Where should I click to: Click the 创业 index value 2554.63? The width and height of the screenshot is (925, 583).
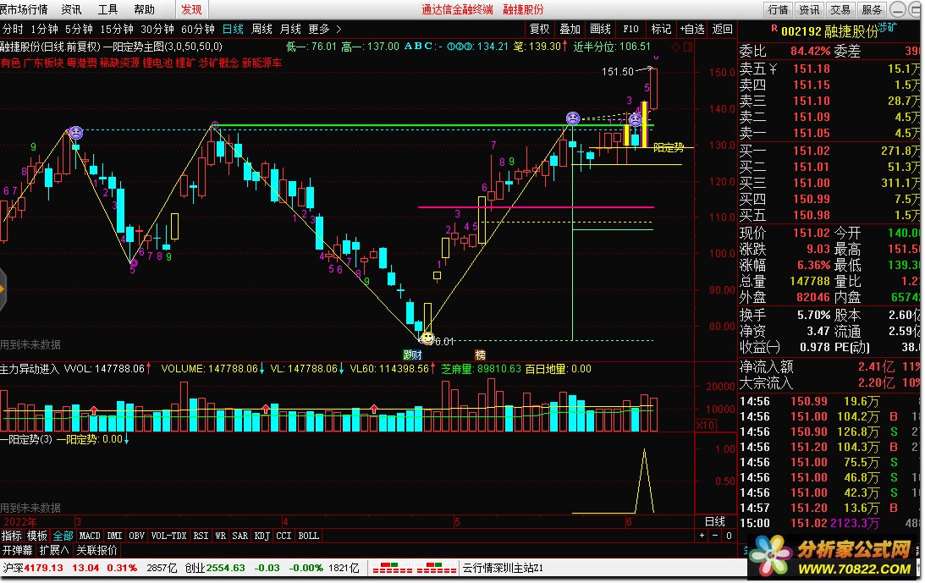pyautogui.click(x=225, y=568)
